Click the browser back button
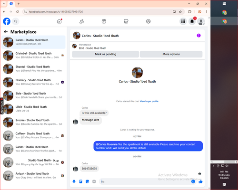 tap(4, 11)
